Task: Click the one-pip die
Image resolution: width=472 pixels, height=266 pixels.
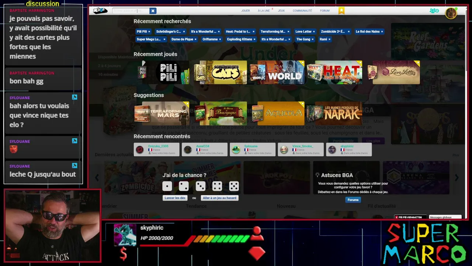Action: (167, 186)
